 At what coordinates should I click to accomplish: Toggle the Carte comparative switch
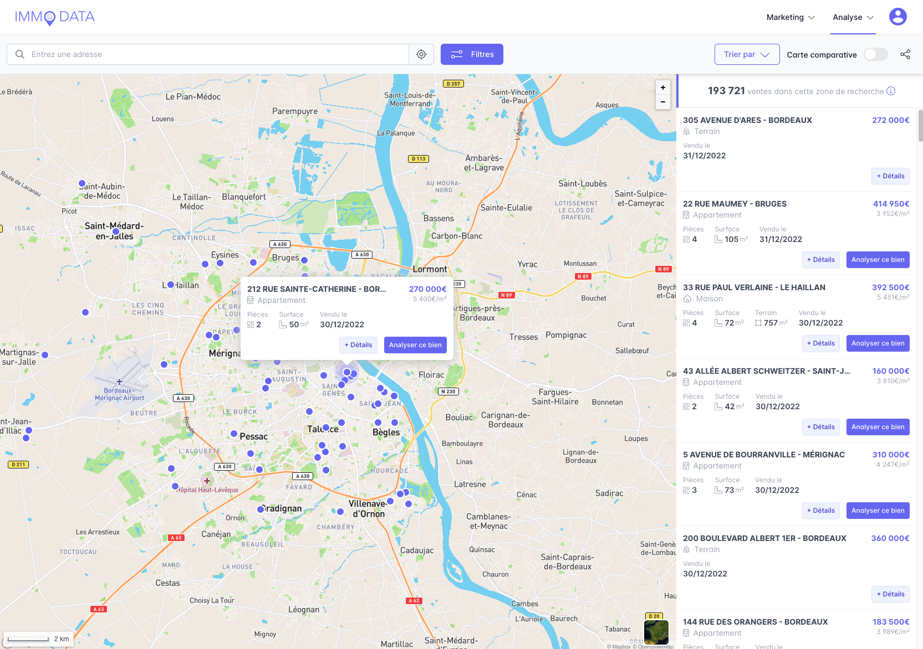(x=876, y=54)
